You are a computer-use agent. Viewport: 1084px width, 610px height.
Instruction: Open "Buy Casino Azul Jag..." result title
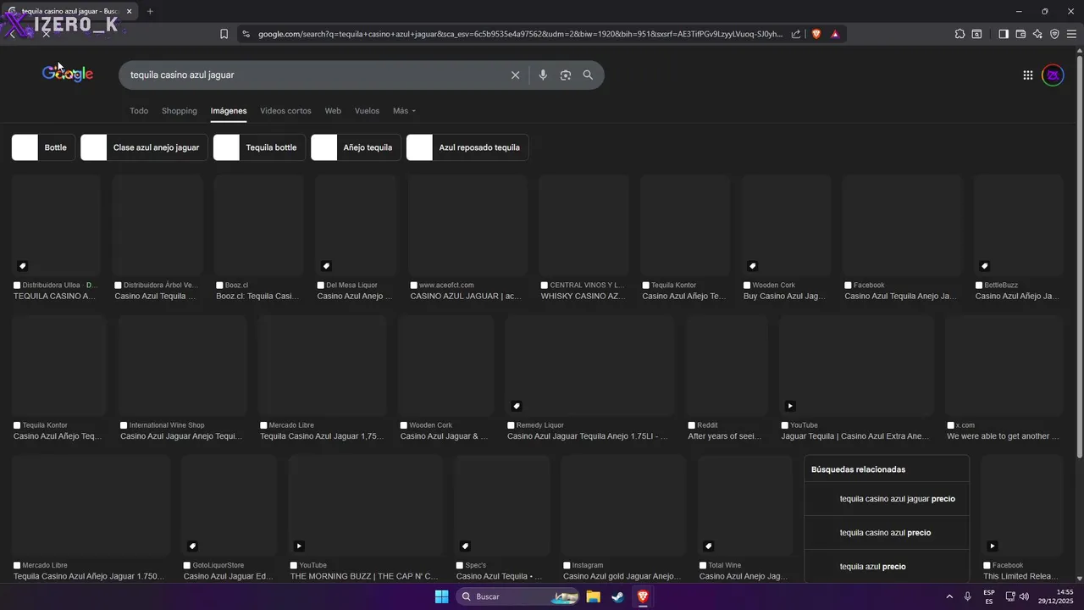pyautogui.click(x=784, y=297)
